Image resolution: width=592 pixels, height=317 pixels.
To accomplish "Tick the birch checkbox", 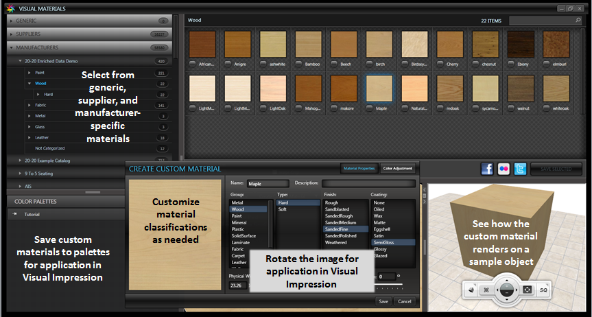I will 369,64.
